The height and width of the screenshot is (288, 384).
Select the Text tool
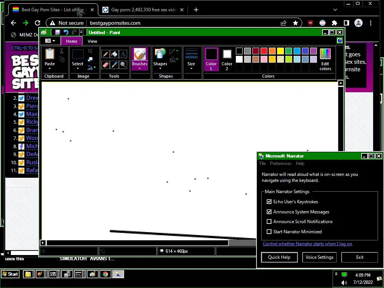click(x=123, y=54)
